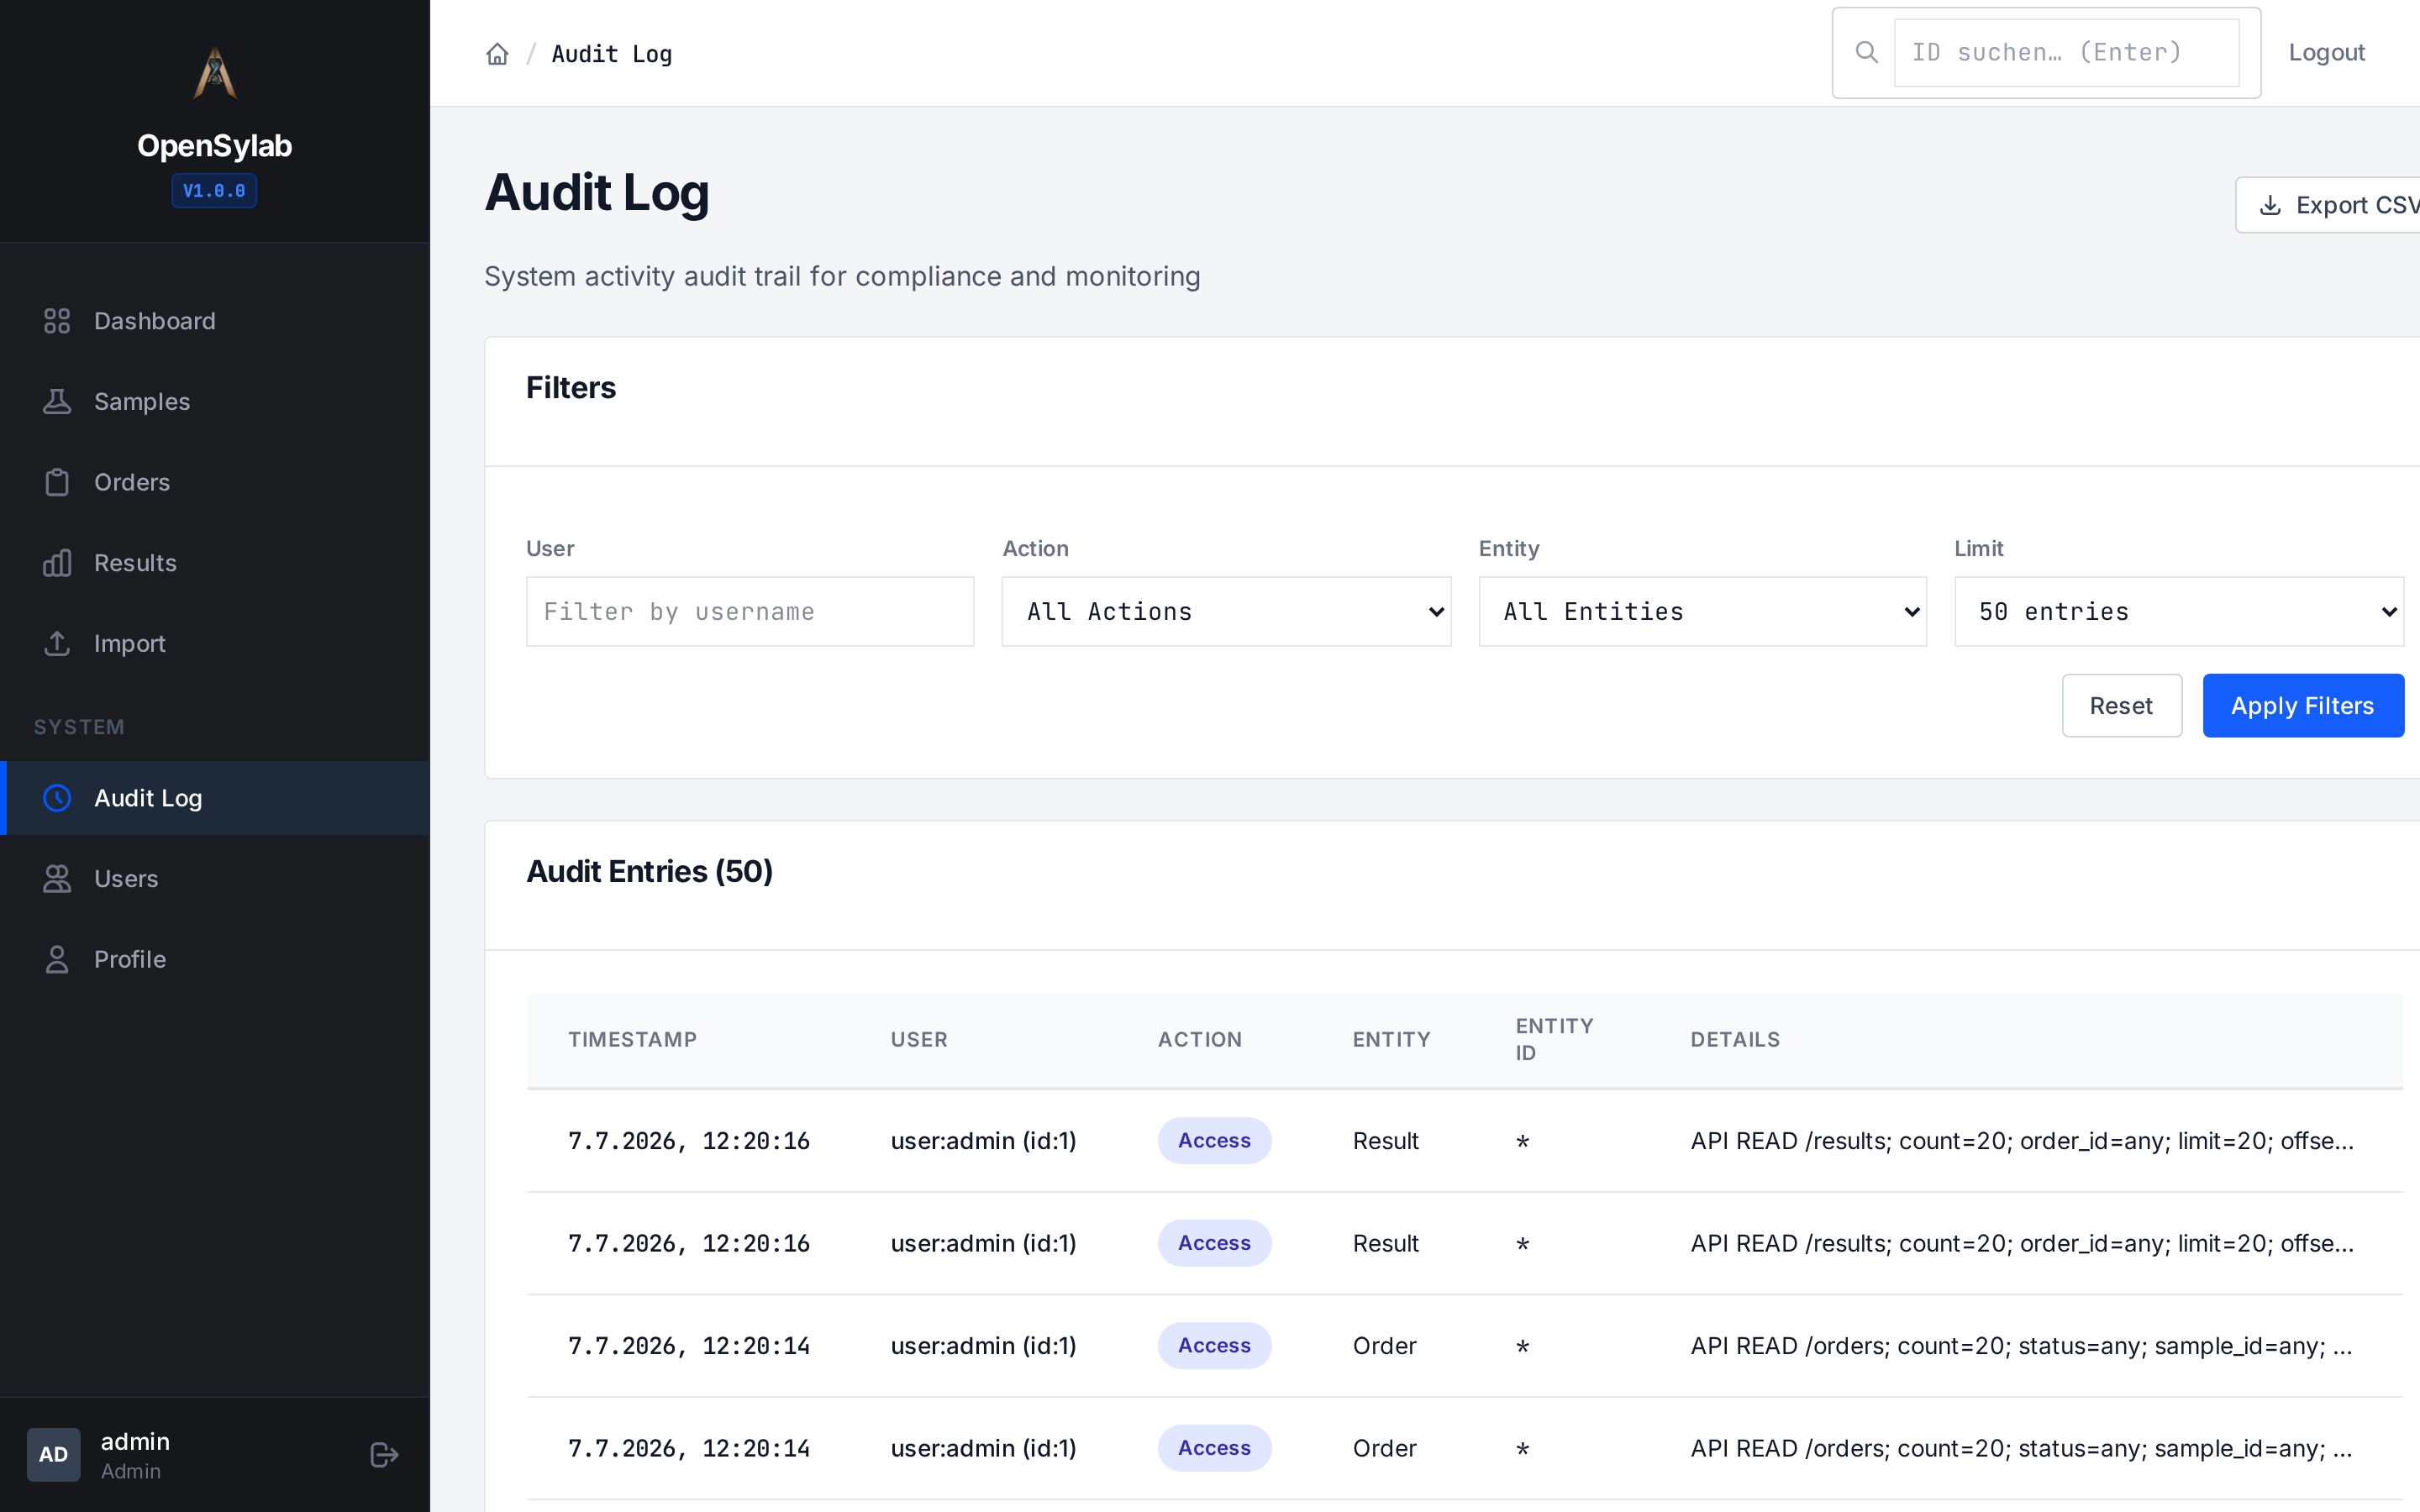
Task: Click the second API READ /results details cell
Action: pyautogui.click(x=2022, y=1243)
